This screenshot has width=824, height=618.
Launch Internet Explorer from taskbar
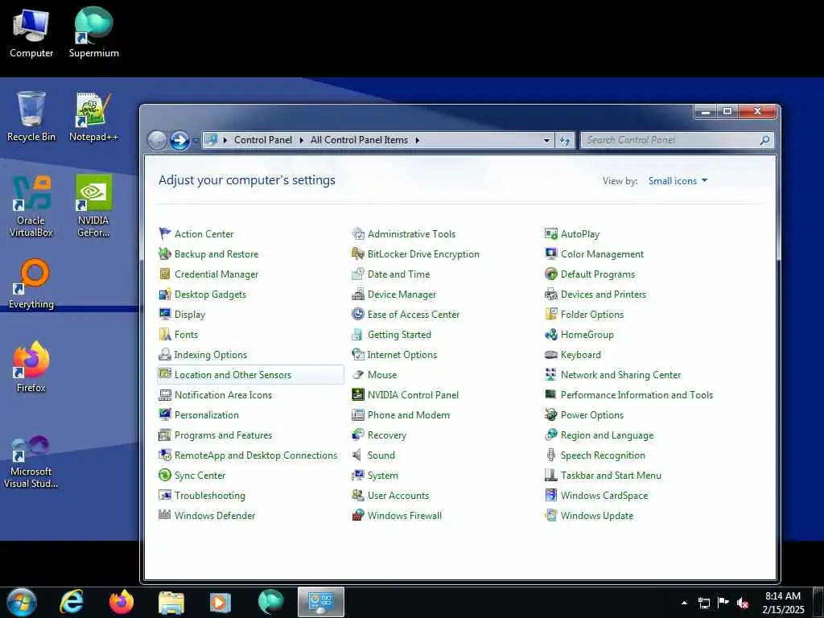[72, 602]
